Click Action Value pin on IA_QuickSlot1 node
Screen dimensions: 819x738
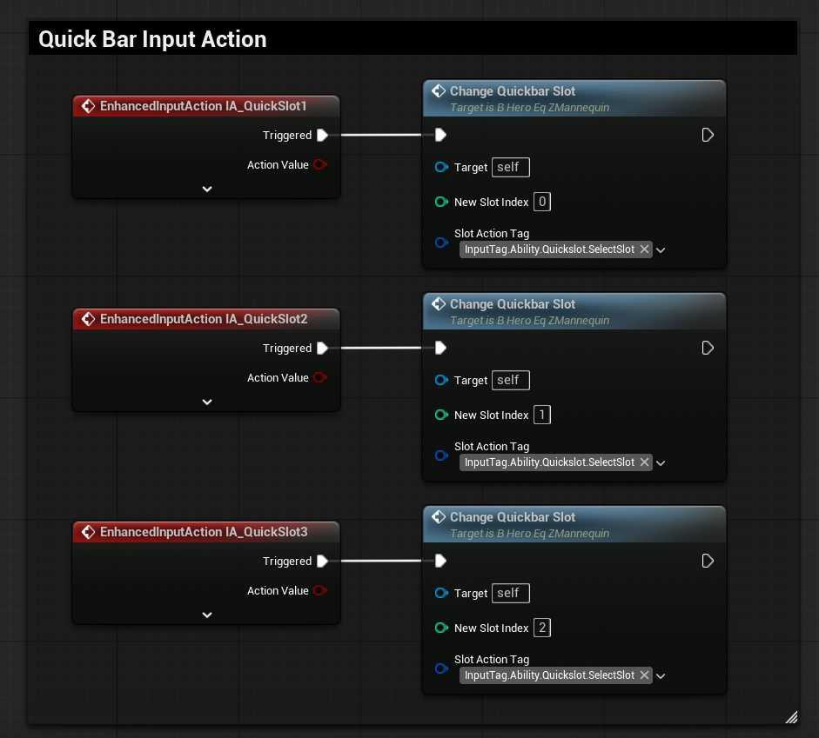tap(320, 165)
